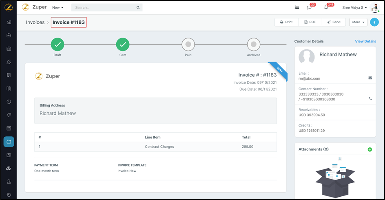Add attachment with green plus icon

(x=370, y=149)
